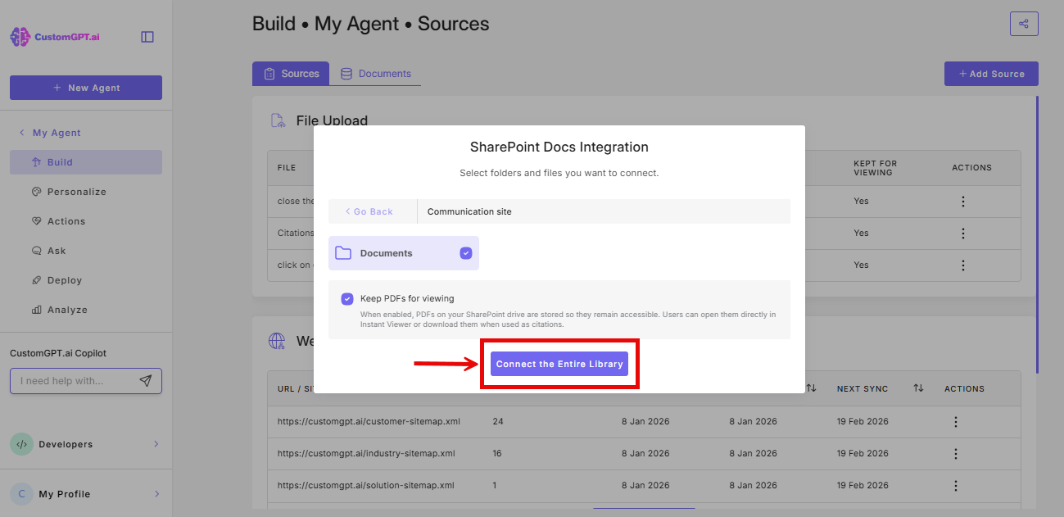The width and height of the screenshot is (1064, 517).
Task: Open actions for solution-sitemap.xml row
Action: click(955, 486)
